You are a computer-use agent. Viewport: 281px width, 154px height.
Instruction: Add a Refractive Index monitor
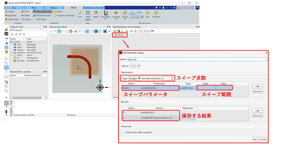point(42,15)
